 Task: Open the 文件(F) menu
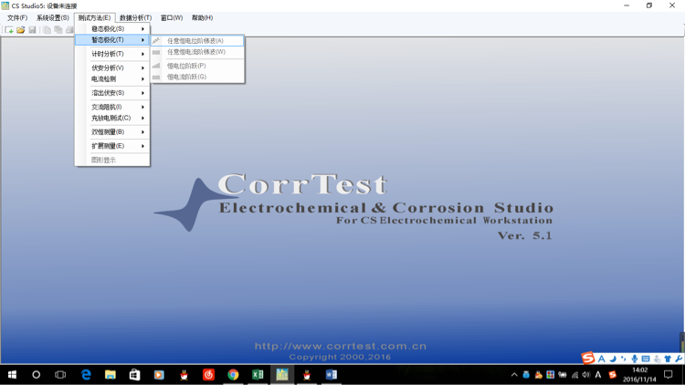[17, 18]
